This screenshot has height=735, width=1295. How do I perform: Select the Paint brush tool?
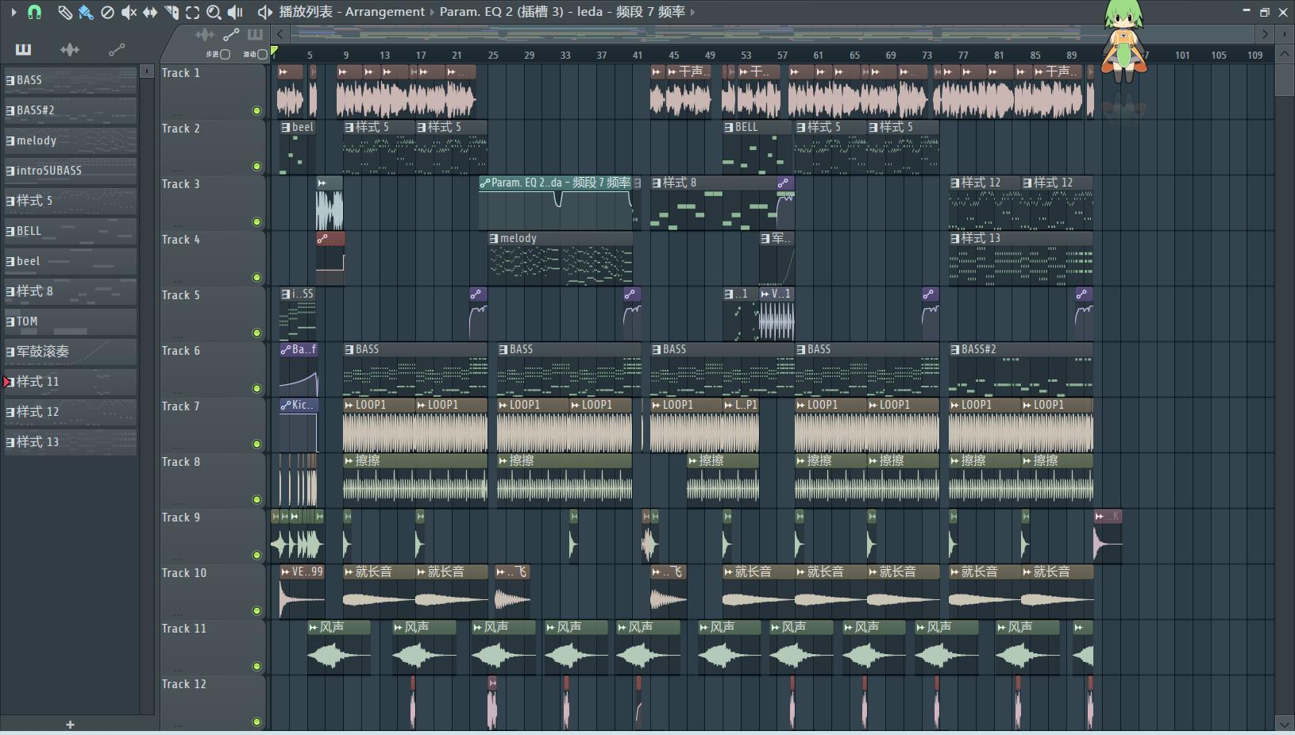pos(86,12)
